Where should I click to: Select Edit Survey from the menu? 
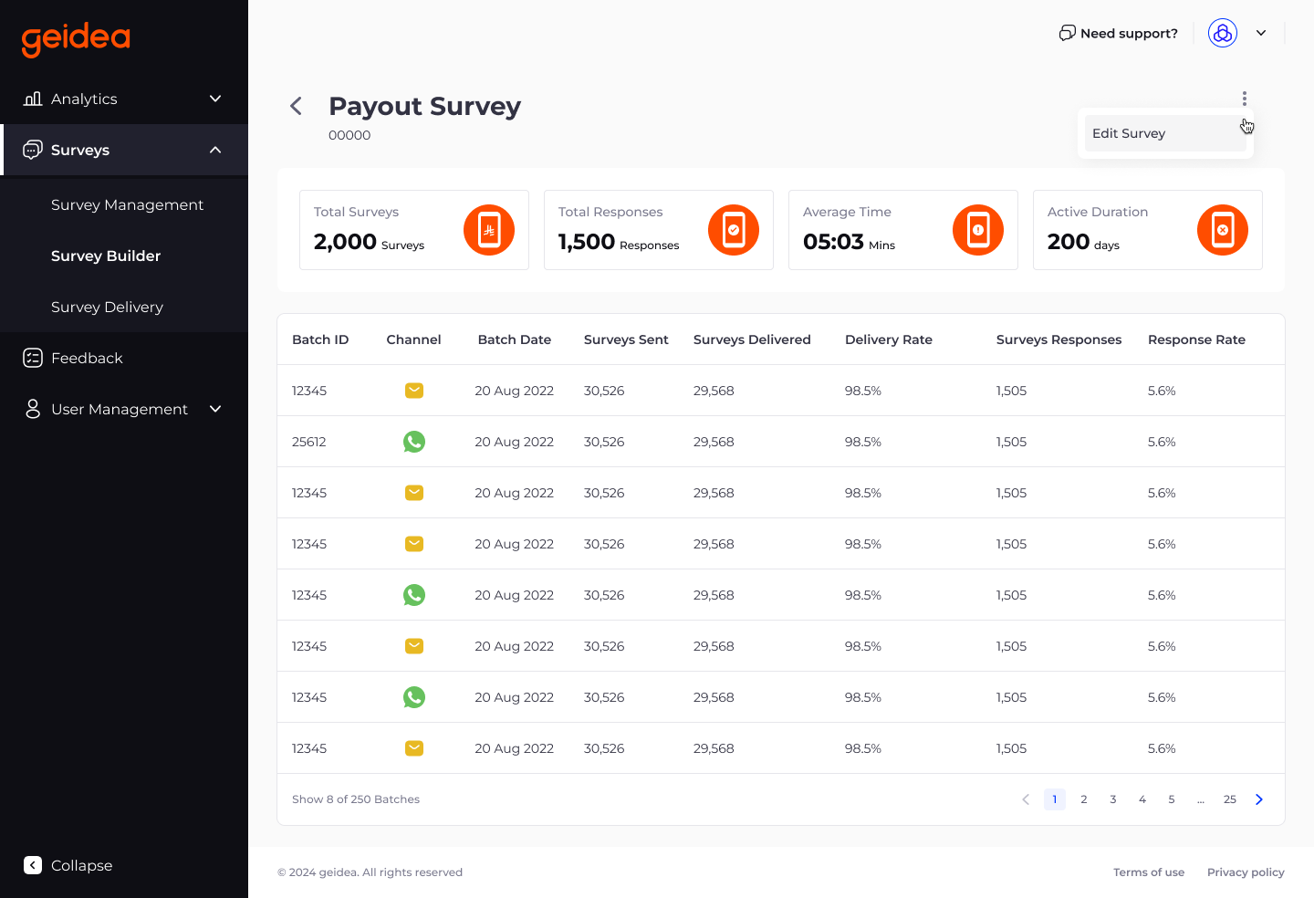[x=1129, y=133]
